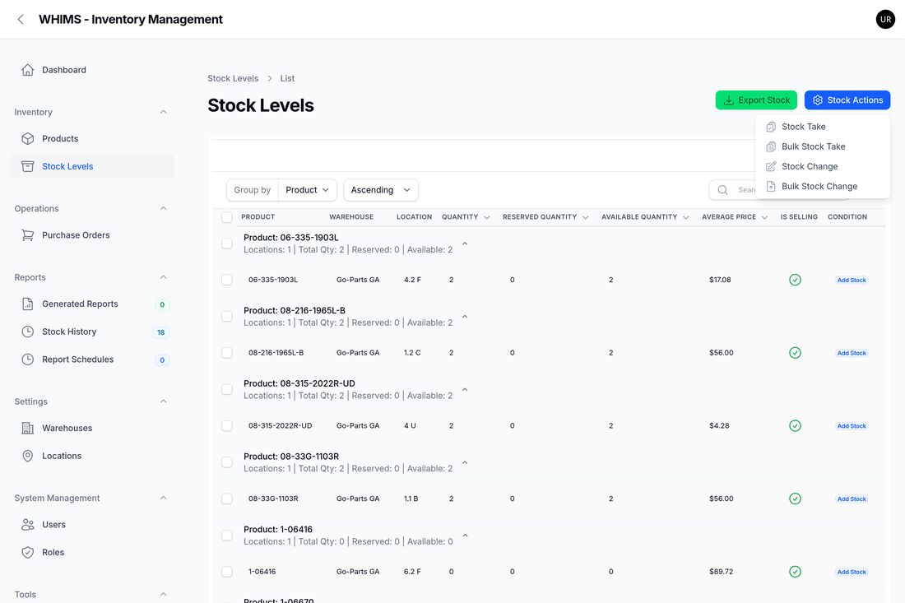This screenshot has width=905, height=603.
Task: Click the Export Stock button
Action: pyautogui.click(x=756, y=100)
